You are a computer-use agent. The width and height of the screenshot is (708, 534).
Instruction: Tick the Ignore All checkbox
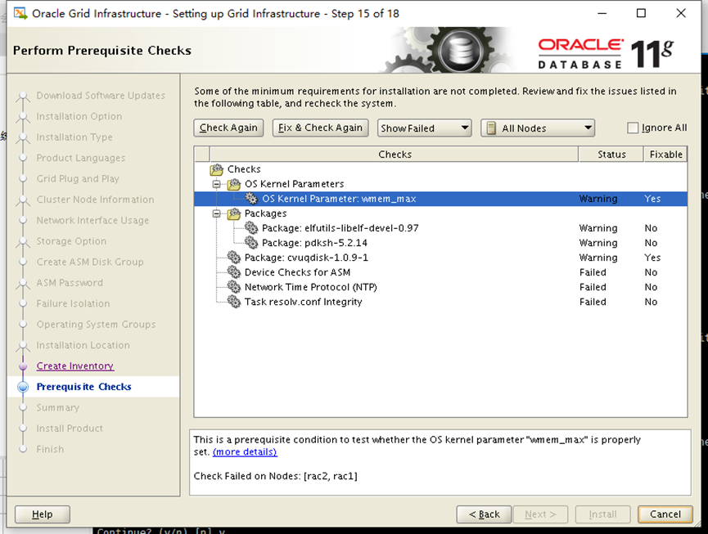(x=633, y=128)
